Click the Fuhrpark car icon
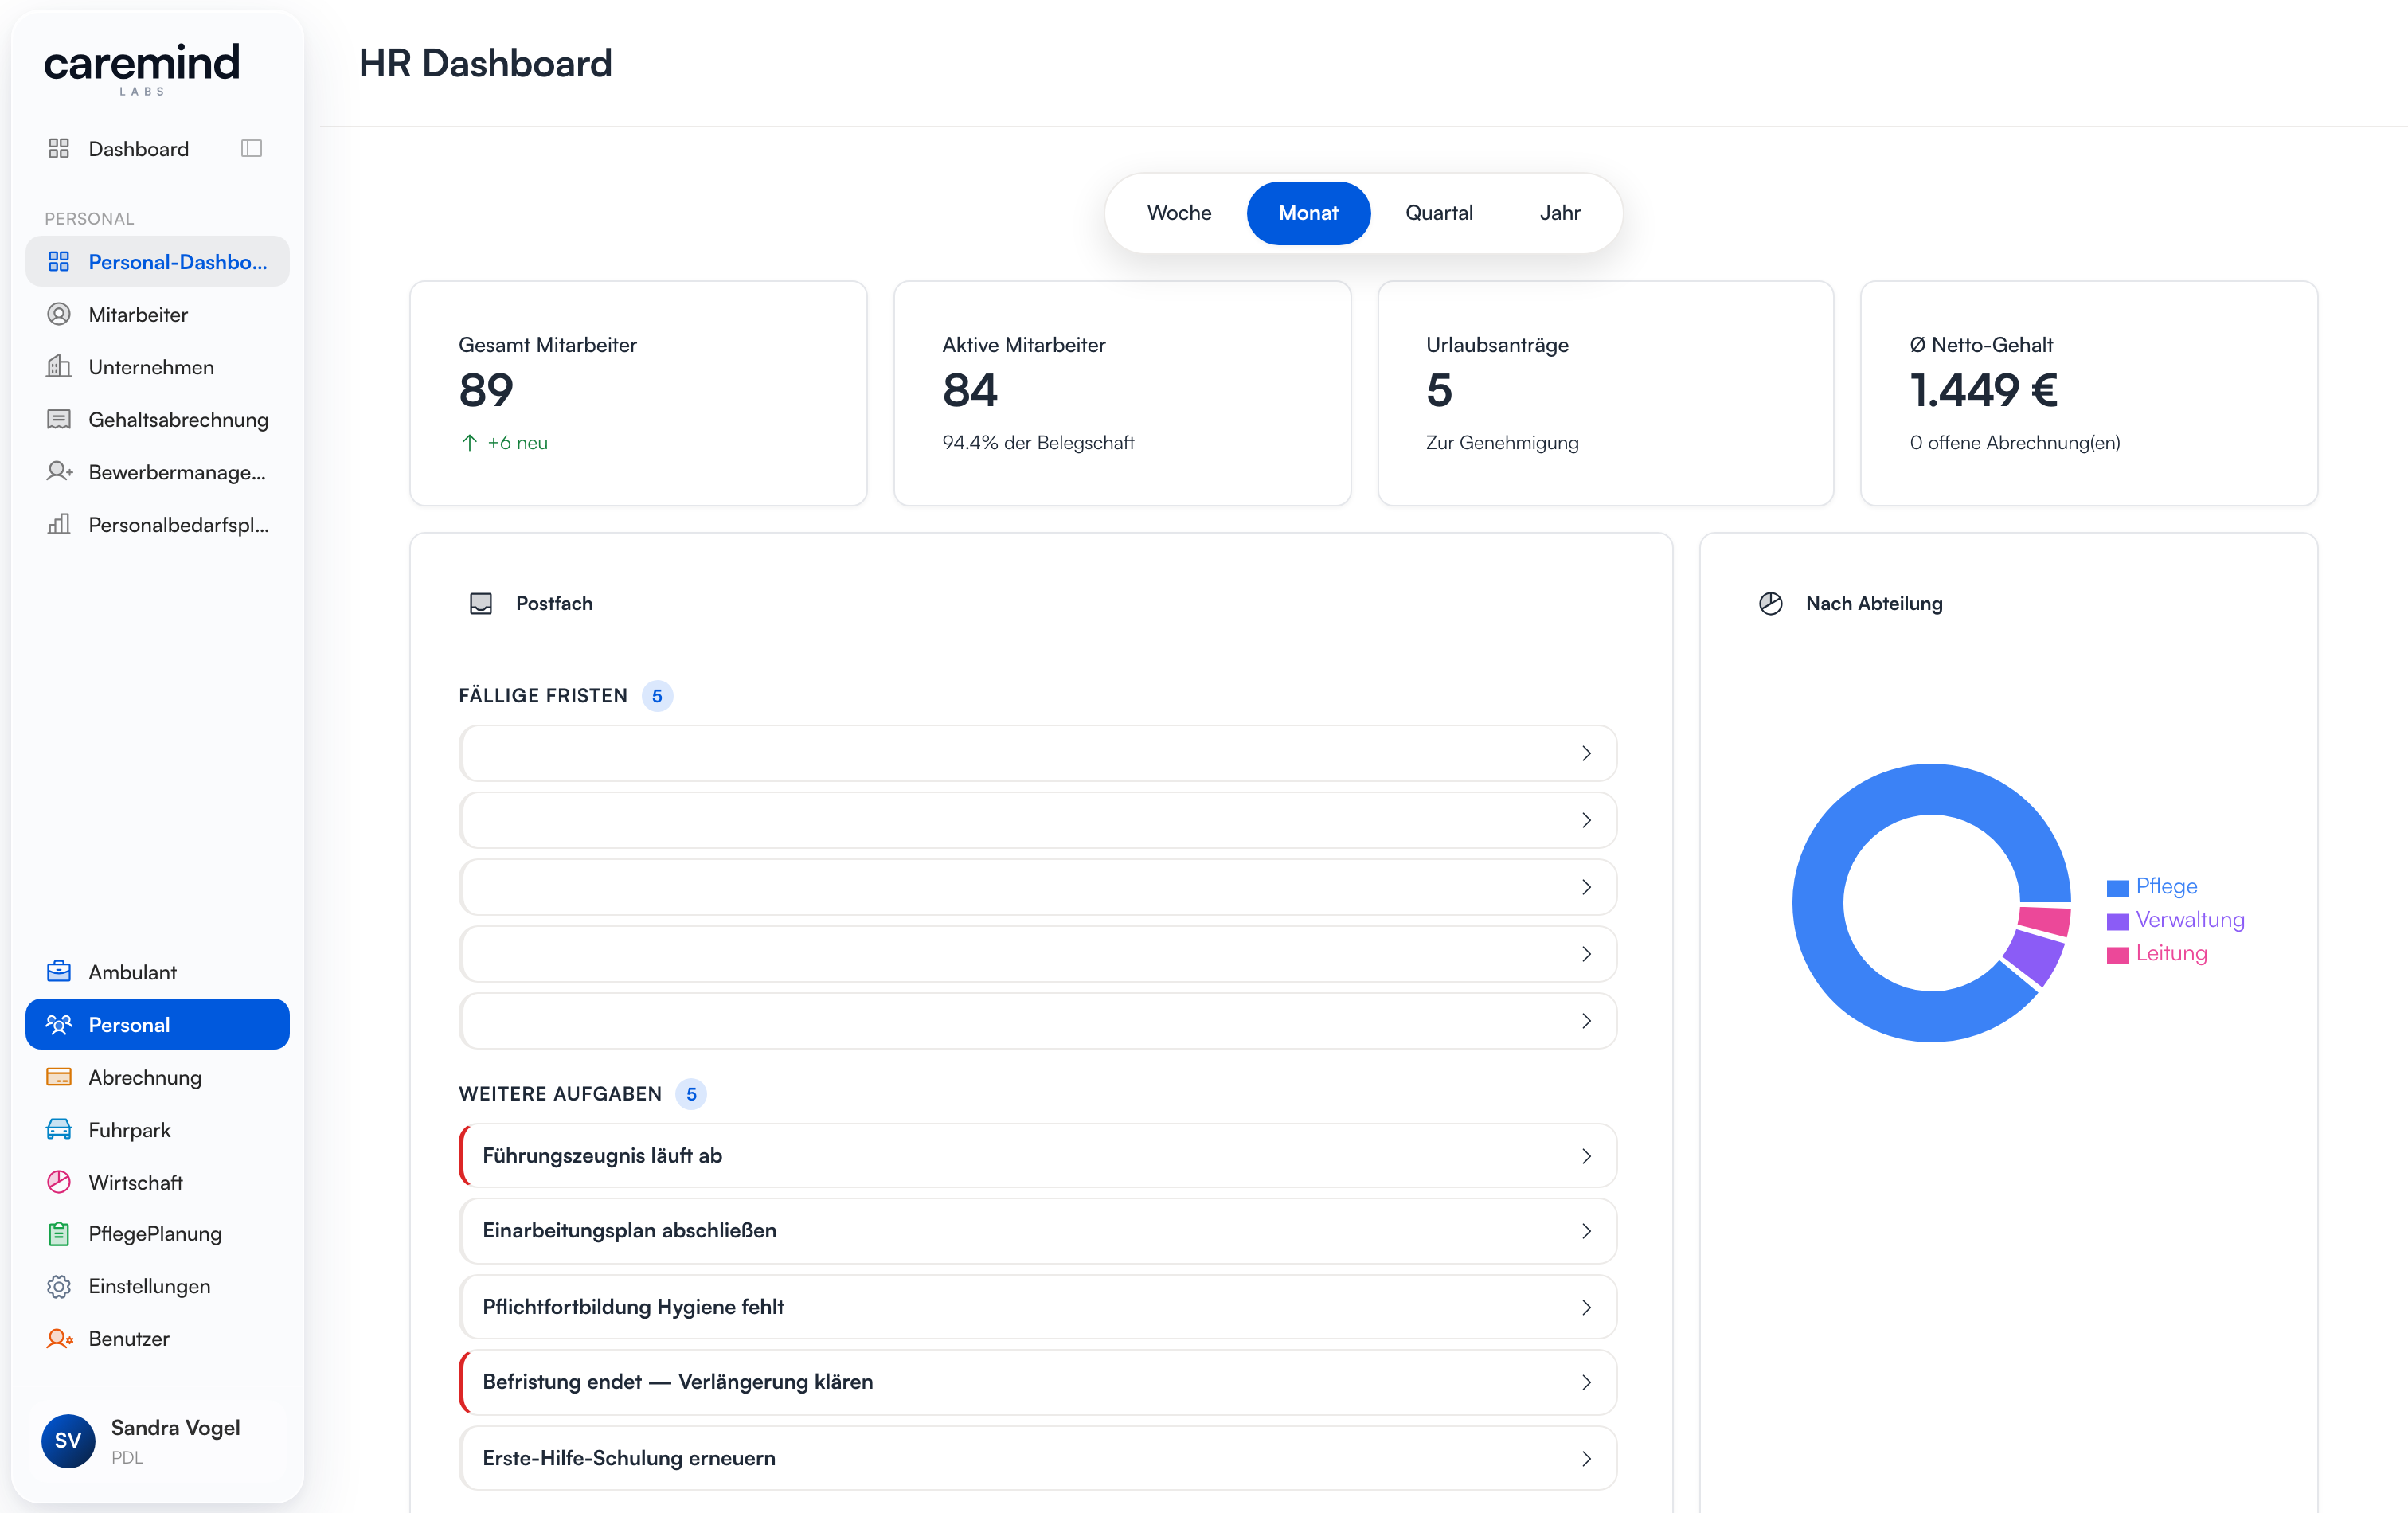The image size is (2408, 1513). point(59,1129)
